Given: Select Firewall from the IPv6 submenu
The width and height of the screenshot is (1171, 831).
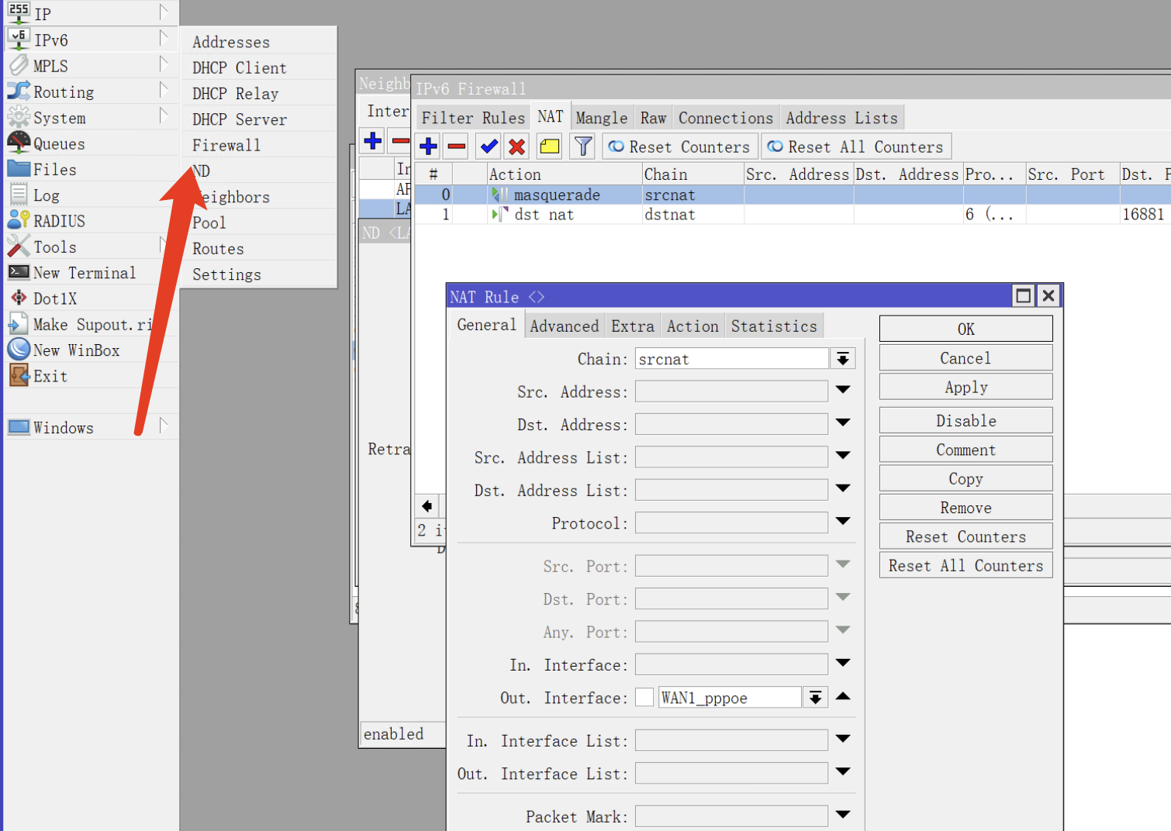Looking at the screenshot, I should coord(226,145).
